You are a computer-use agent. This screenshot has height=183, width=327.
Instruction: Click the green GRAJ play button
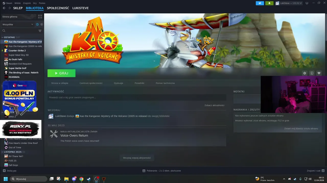click(x=61, y=73)
